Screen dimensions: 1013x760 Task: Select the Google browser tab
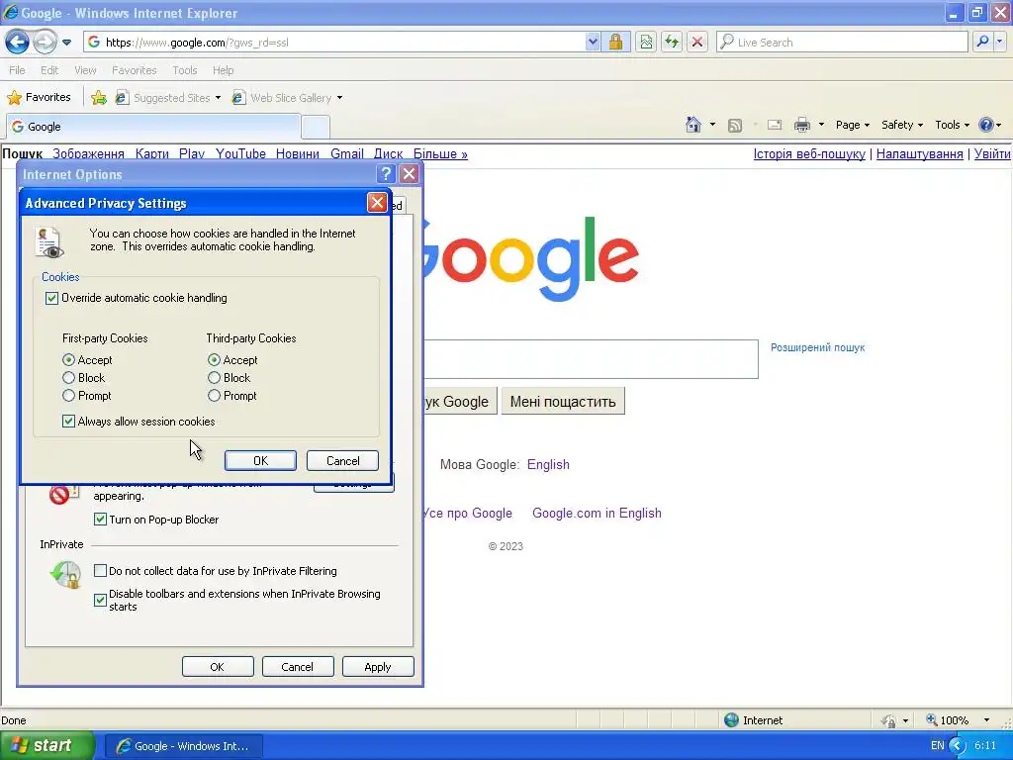[x=153, y=126]
